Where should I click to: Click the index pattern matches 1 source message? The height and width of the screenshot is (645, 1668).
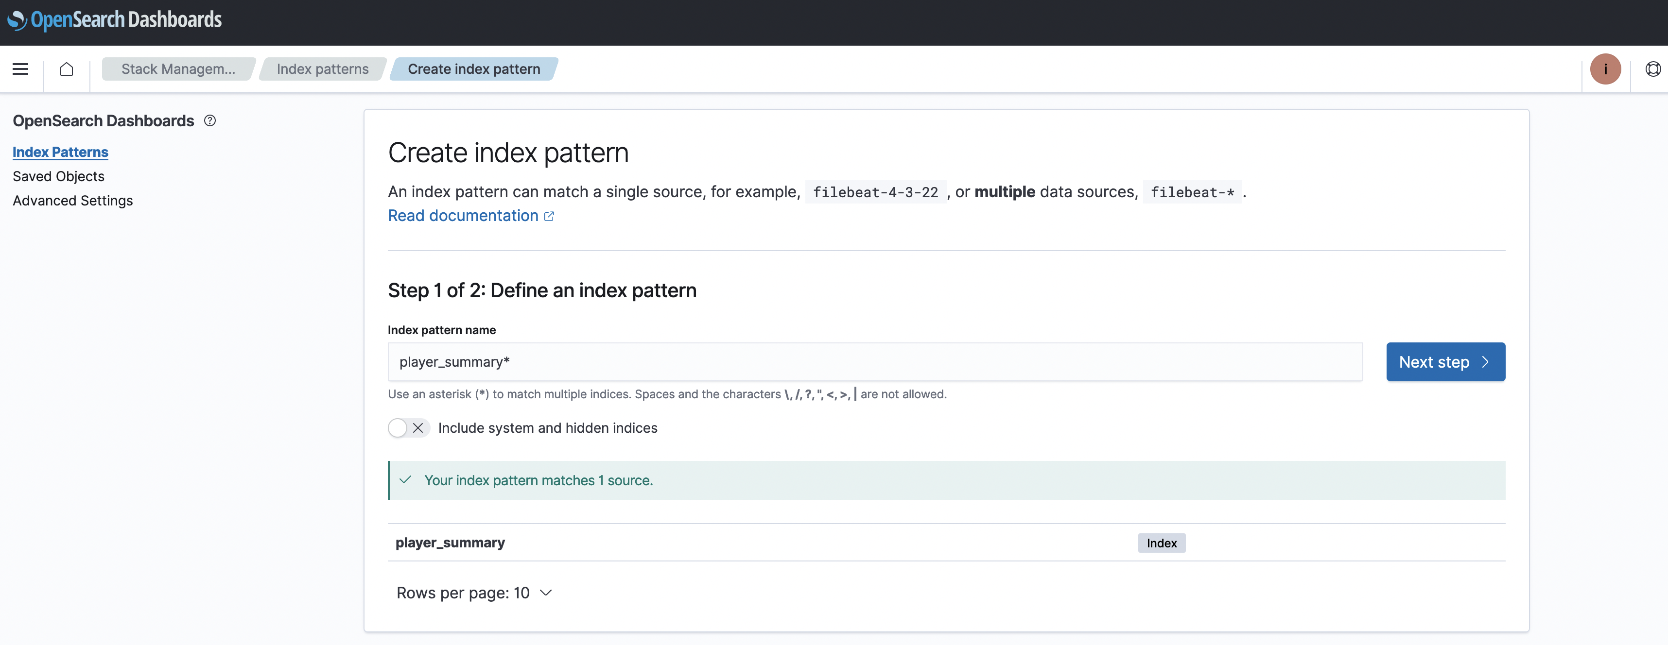(946, 480)
